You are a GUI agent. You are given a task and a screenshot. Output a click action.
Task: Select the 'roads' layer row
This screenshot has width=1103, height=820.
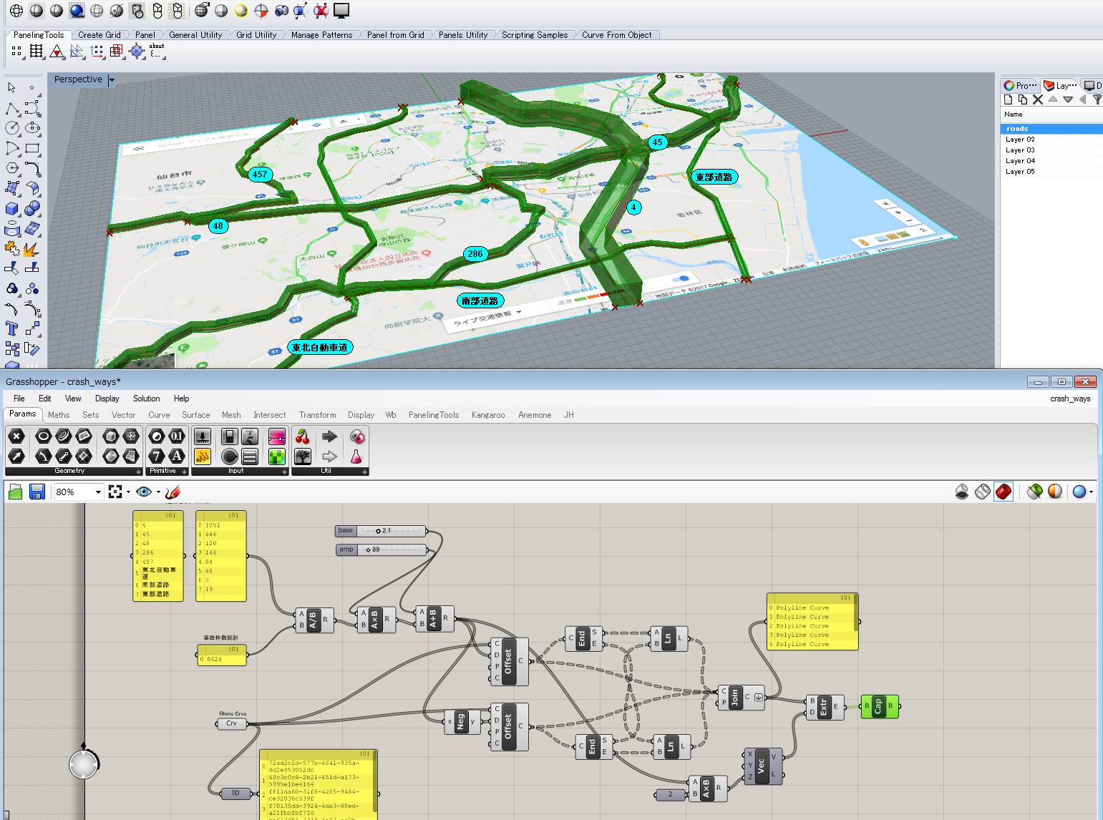pos(1051,129)
